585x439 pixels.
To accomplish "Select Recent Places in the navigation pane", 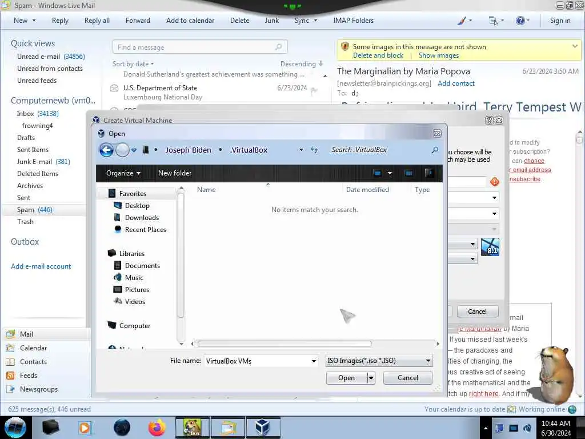I will 146,230.
